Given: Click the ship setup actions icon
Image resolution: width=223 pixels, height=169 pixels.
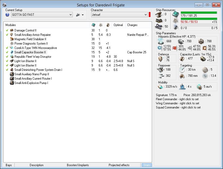Looking at the screenshot, I should [x=78, y=15].
